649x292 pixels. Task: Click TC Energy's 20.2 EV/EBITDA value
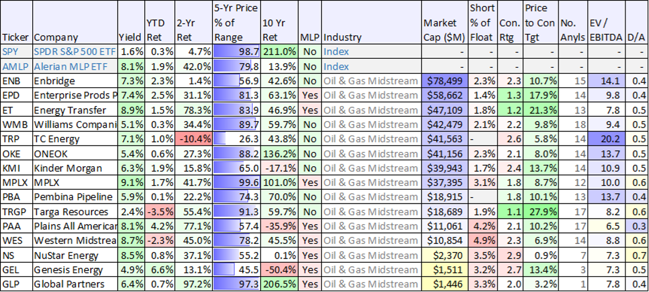606,139
